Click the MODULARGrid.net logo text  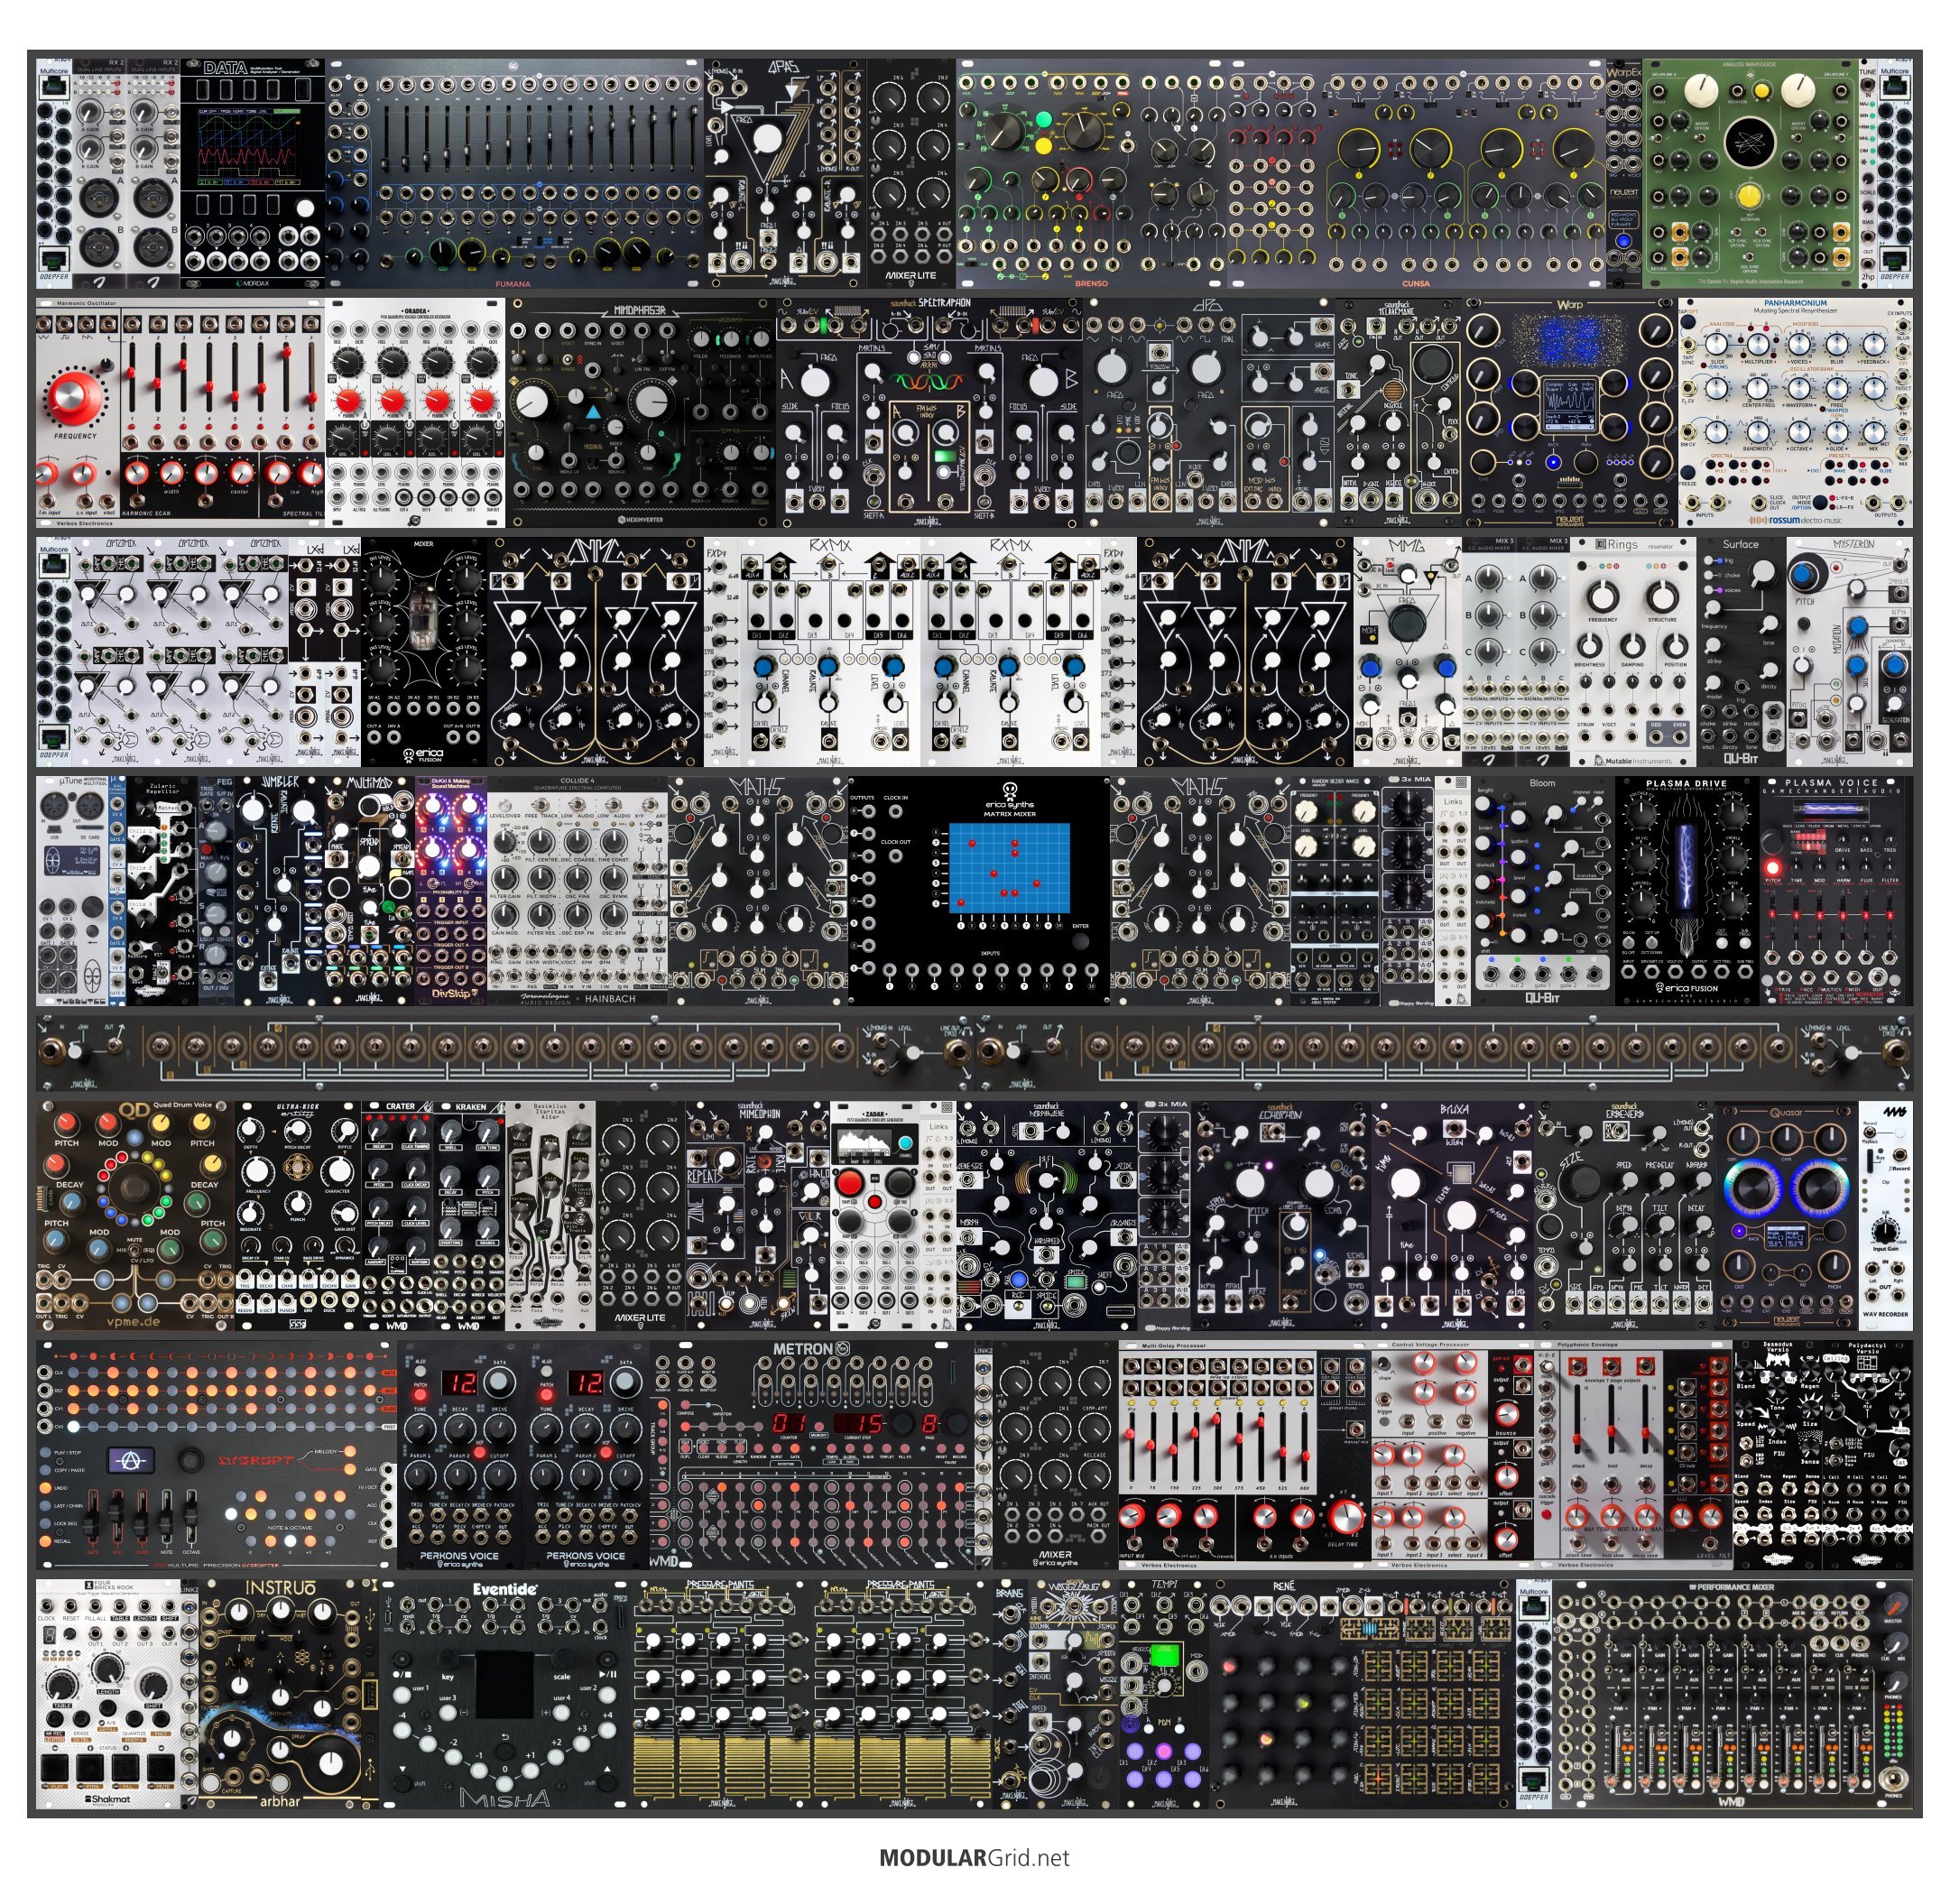point(974,1856)
